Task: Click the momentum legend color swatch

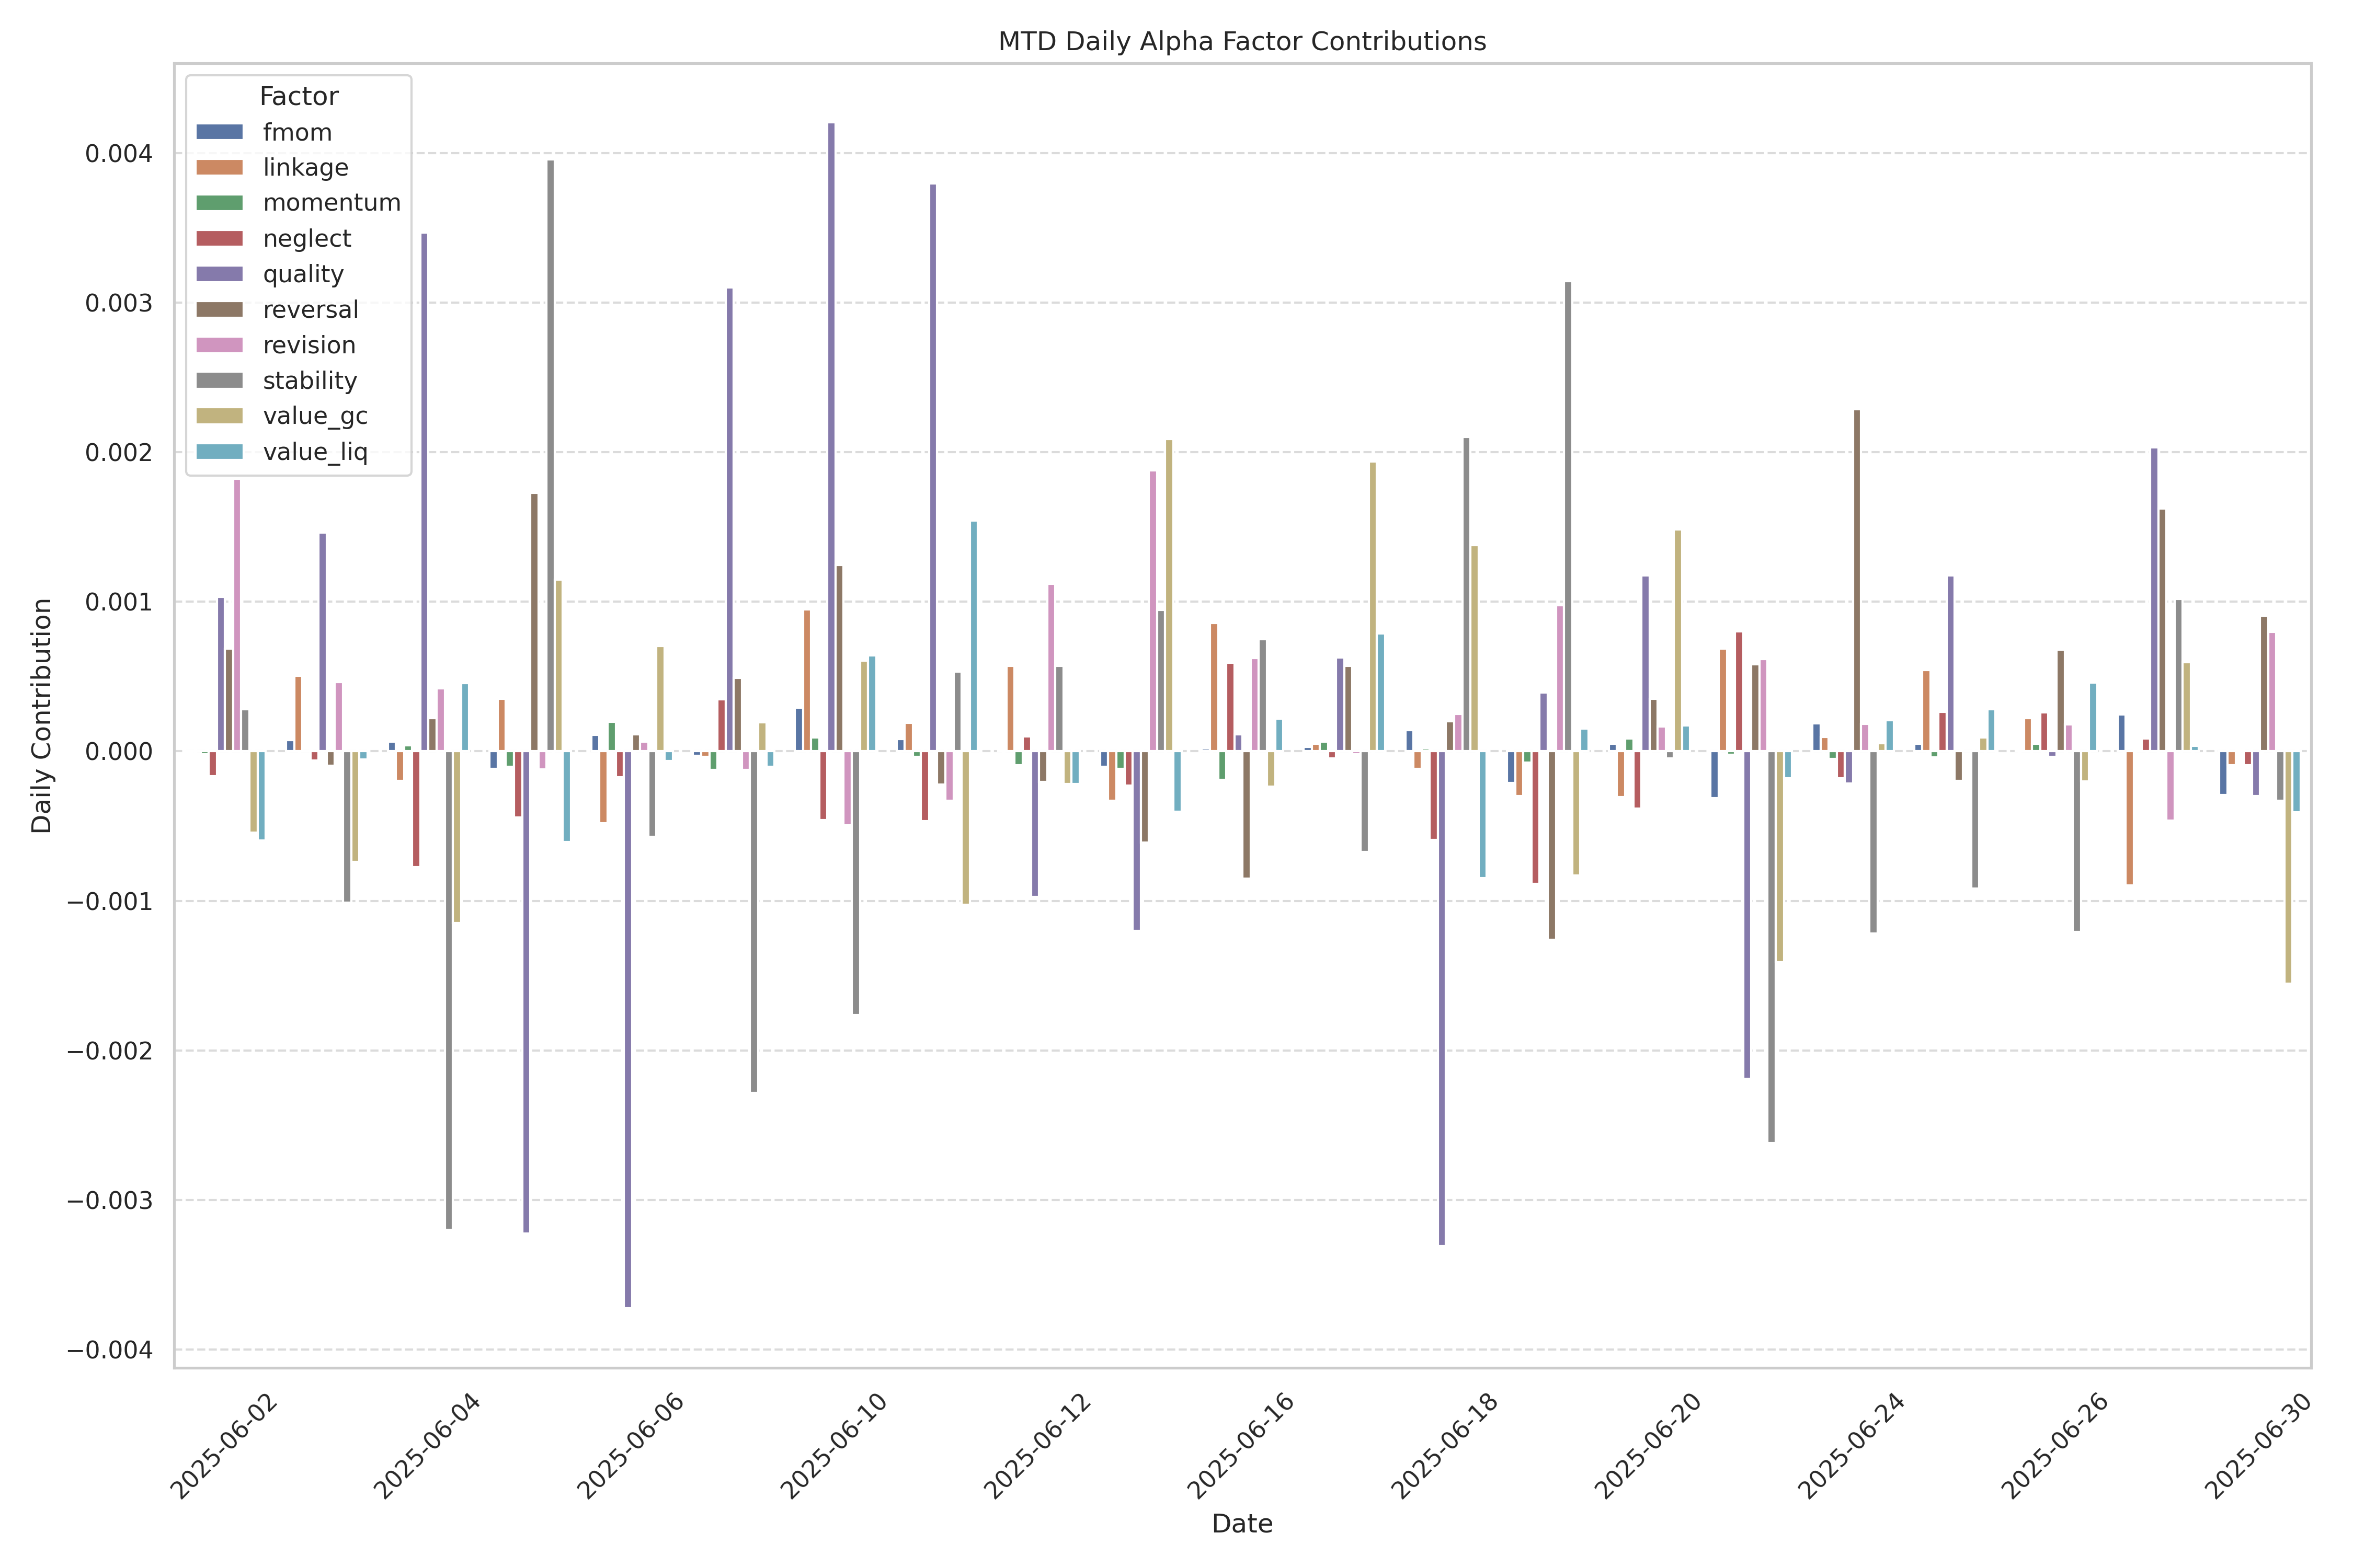Action: tap(219, 203)
